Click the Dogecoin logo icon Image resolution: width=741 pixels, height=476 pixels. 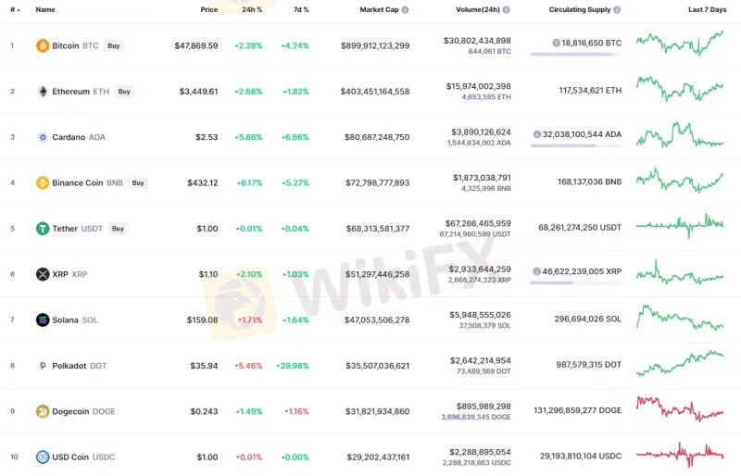(43, 411)
